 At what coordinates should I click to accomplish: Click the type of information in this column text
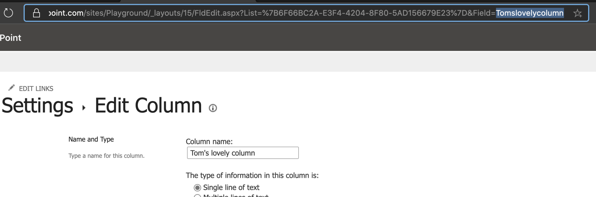coord(252,176)
